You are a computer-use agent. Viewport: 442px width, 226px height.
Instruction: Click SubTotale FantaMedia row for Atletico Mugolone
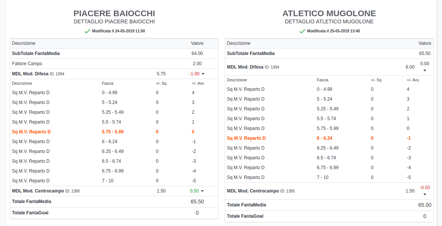click(x=251, y=53)
